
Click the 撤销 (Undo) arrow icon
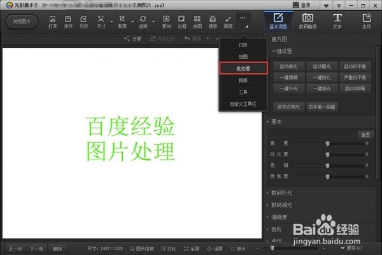(187, 38)
